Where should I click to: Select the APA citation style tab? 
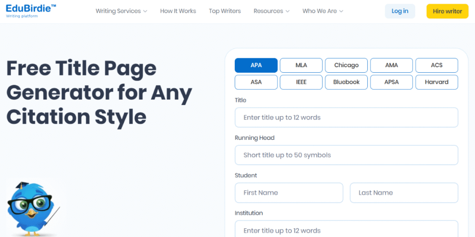[256, 65]
